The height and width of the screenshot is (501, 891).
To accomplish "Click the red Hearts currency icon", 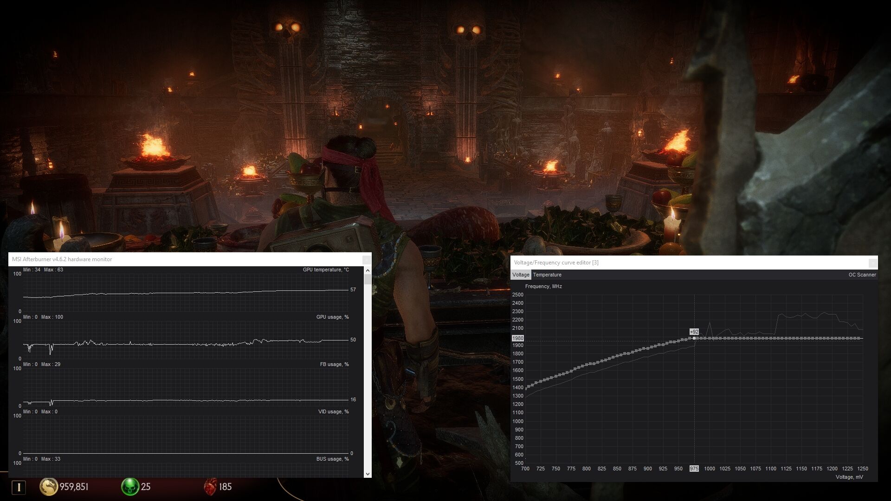I will coord(210,486).
